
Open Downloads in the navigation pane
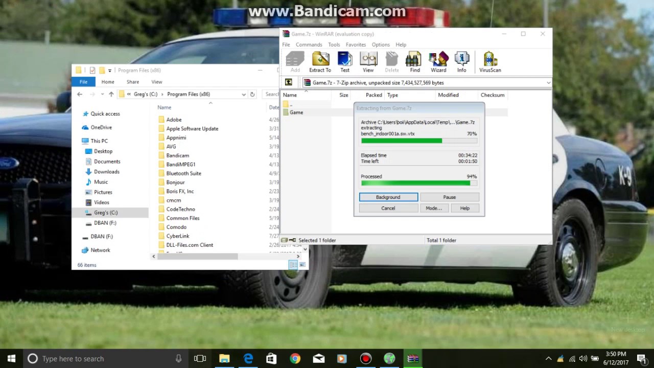pyautogui.click(x=106, y=172)
